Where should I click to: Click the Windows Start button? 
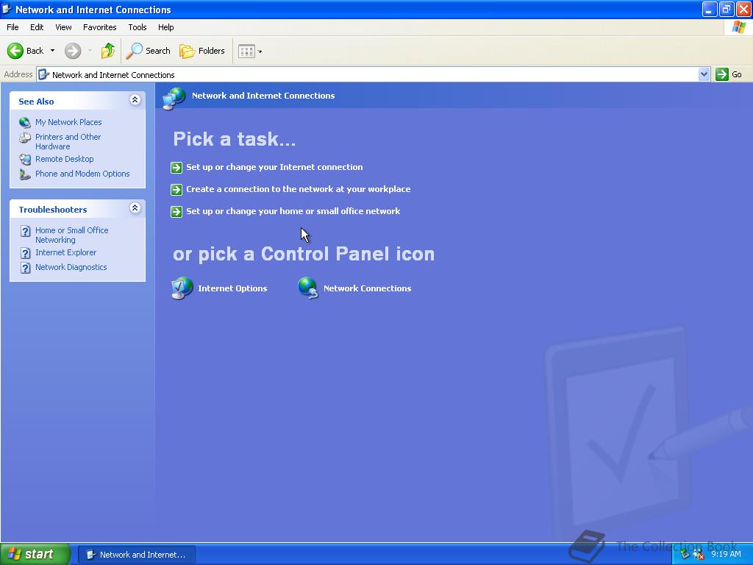(35, 554)
